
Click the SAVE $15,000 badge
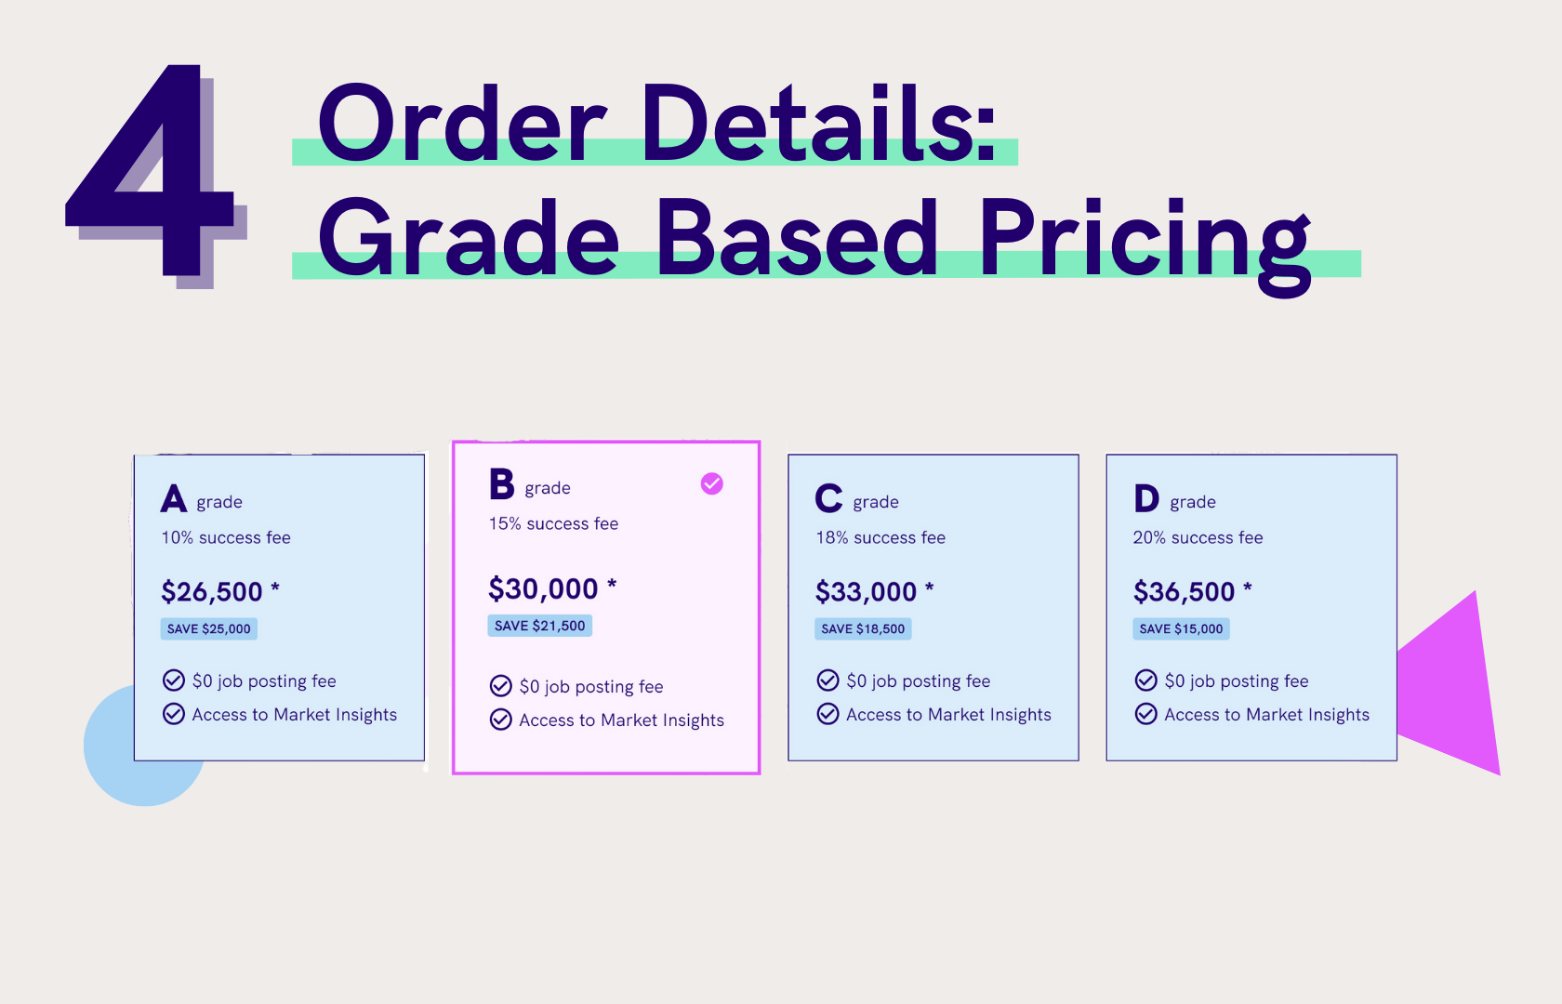pyautogui.click(x=1181, y=628)
